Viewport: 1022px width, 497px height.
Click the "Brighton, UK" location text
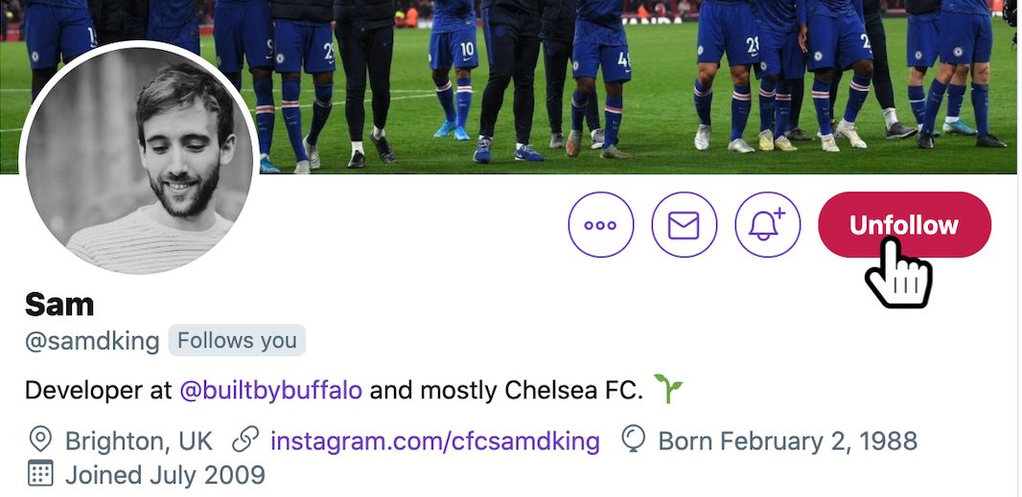(139, 441)
